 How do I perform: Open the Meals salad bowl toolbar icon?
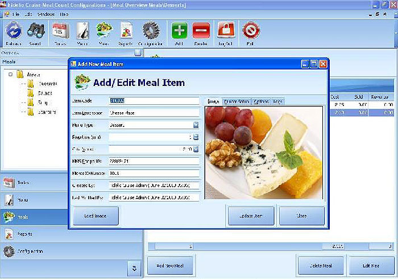click(105, 32)
